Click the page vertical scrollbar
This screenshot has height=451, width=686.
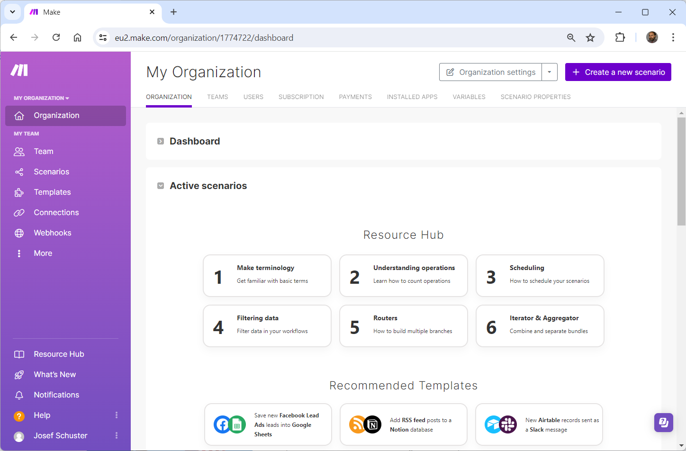(x=681, y=171)
